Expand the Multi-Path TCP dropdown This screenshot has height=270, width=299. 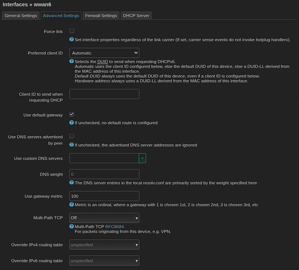[104, 218]
